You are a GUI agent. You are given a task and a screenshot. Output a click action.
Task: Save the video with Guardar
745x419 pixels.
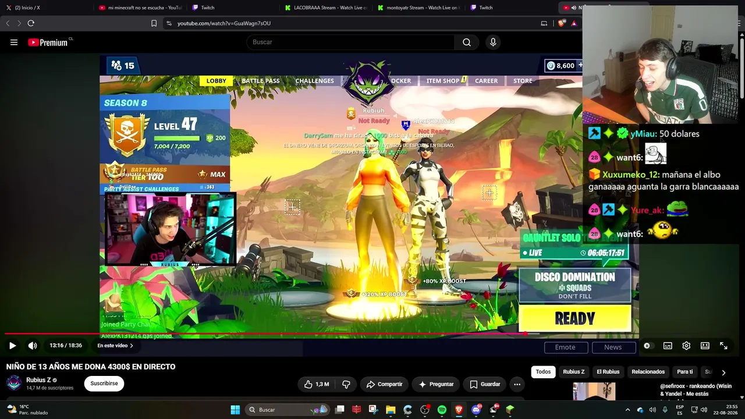[485, 384]
